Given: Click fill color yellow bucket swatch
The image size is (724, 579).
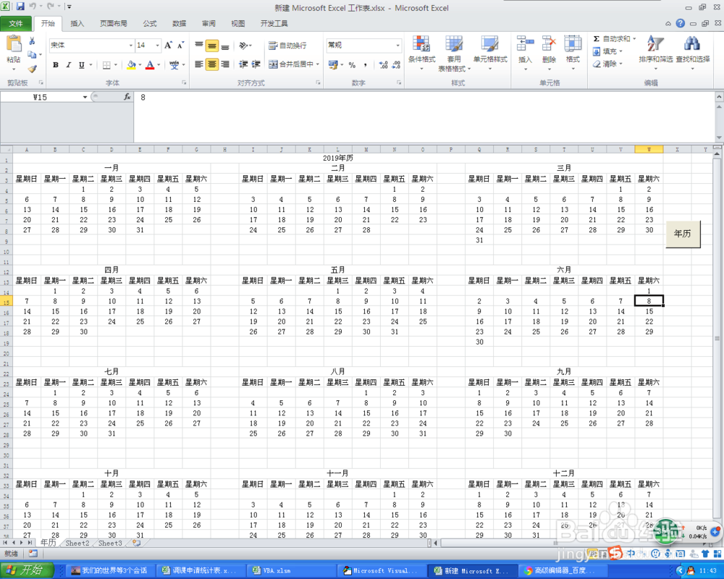Looking at the screenshot, I should coord(132,64).
